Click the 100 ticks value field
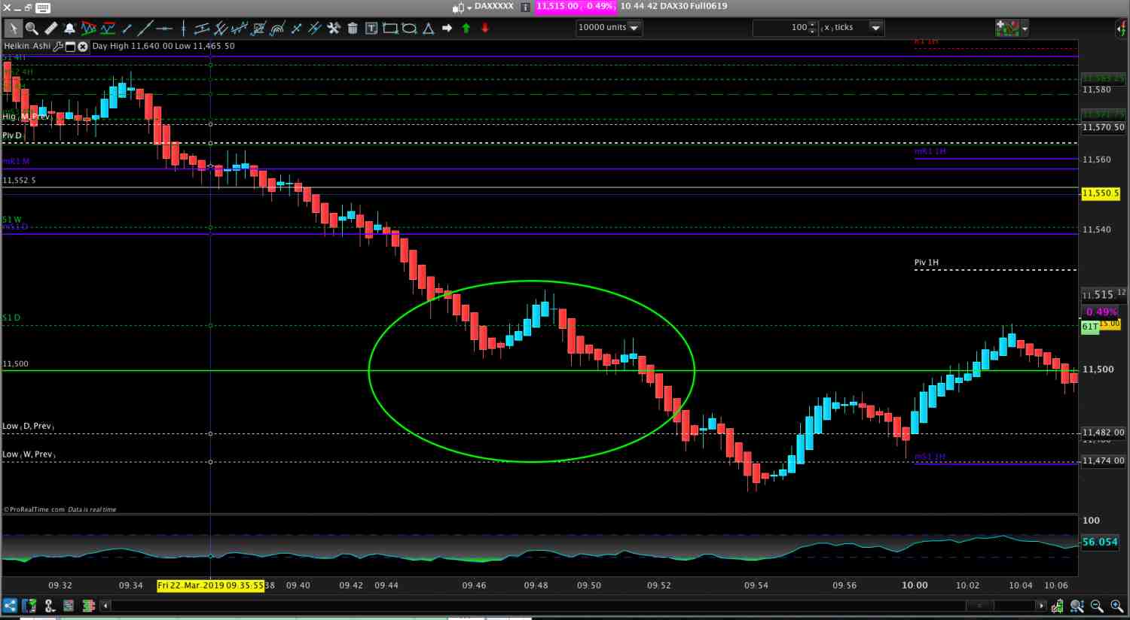 [x=781, y=28]
